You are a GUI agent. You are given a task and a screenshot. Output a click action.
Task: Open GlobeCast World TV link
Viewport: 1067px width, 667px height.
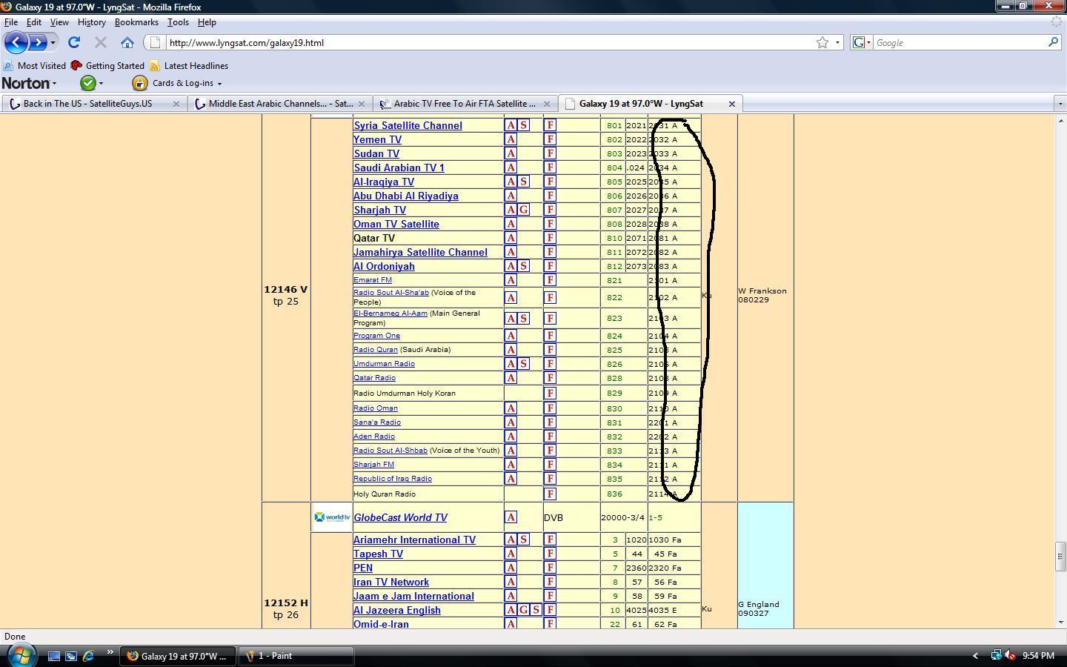tap(400, 517)
